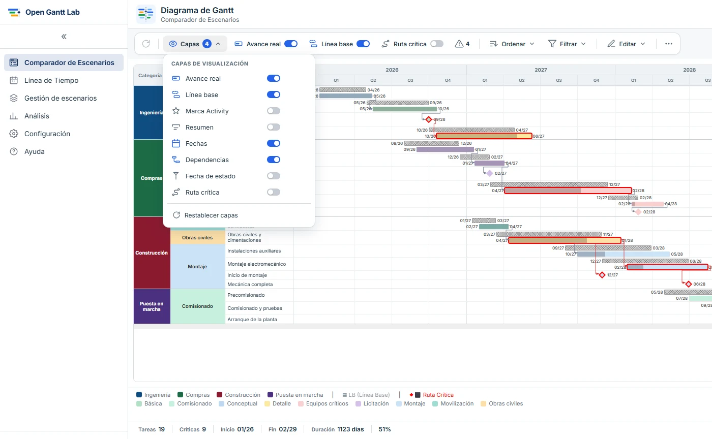Click the Montaje electromecánico critical bar
The width and height of the screenshot is (712, 439).
tap(667, 267)
